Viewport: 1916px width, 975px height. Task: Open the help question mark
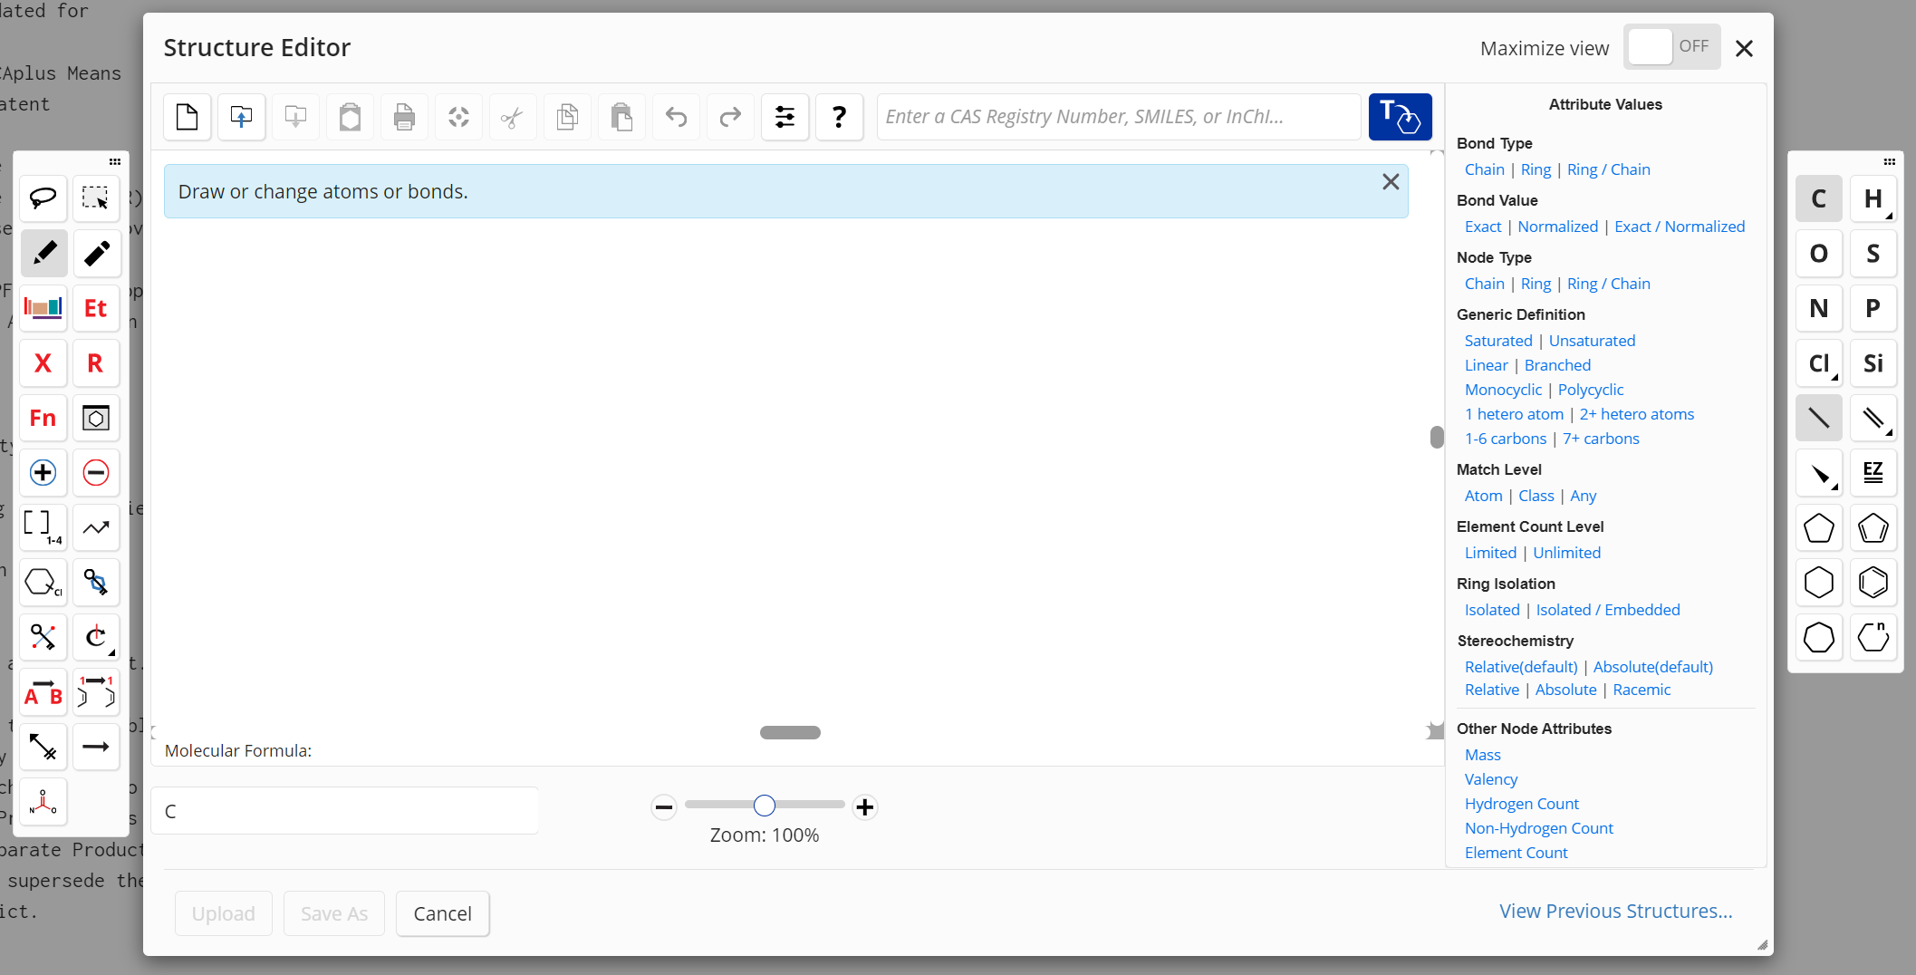point(840,117)
